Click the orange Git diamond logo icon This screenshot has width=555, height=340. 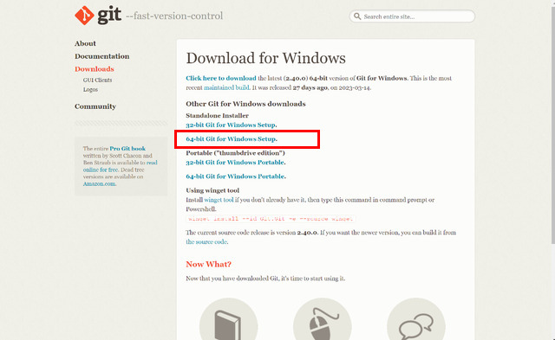(x=84, y=16)
